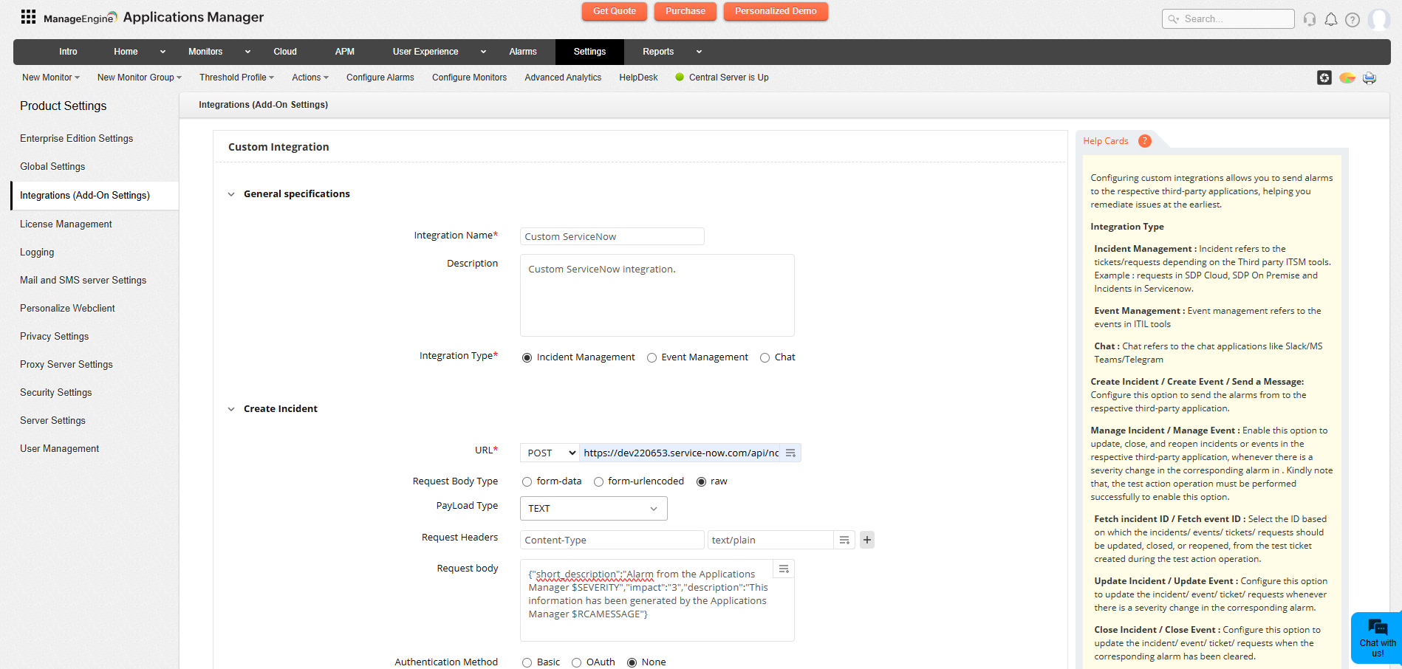Click the printer icon
This screenshot has height=669, width=1402.
tap(1369, 78)
